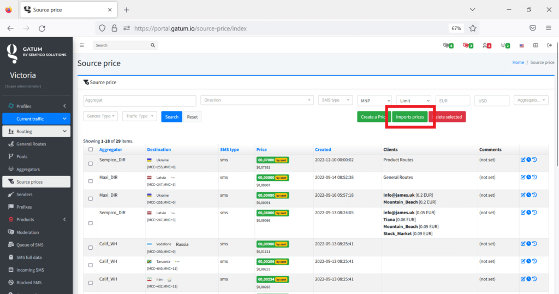The image size is (559, 294).
Task: Go to Moderation in the sidebar menu
Action: pos(27,232)
